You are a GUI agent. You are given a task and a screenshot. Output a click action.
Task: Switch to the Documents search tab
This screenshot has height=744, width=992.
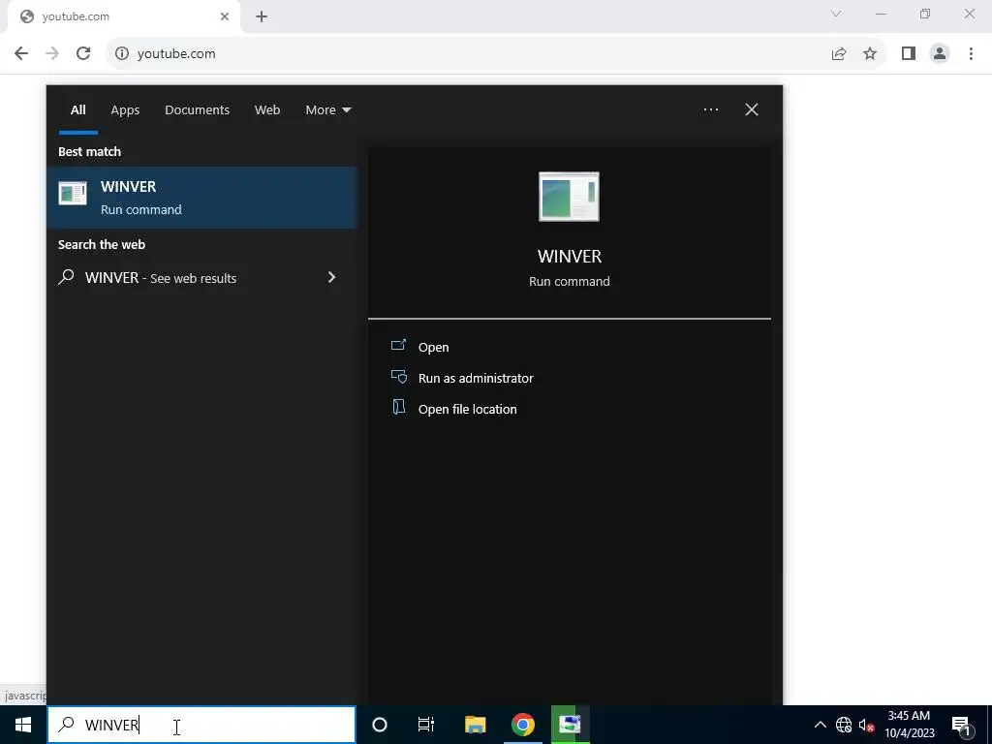(197, 110)
